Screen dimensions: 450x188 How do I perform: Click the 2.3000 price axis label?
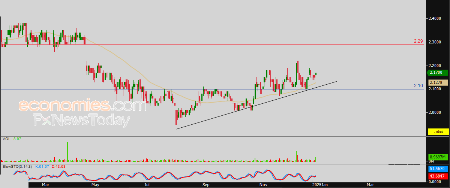click(x=435, y=42)
